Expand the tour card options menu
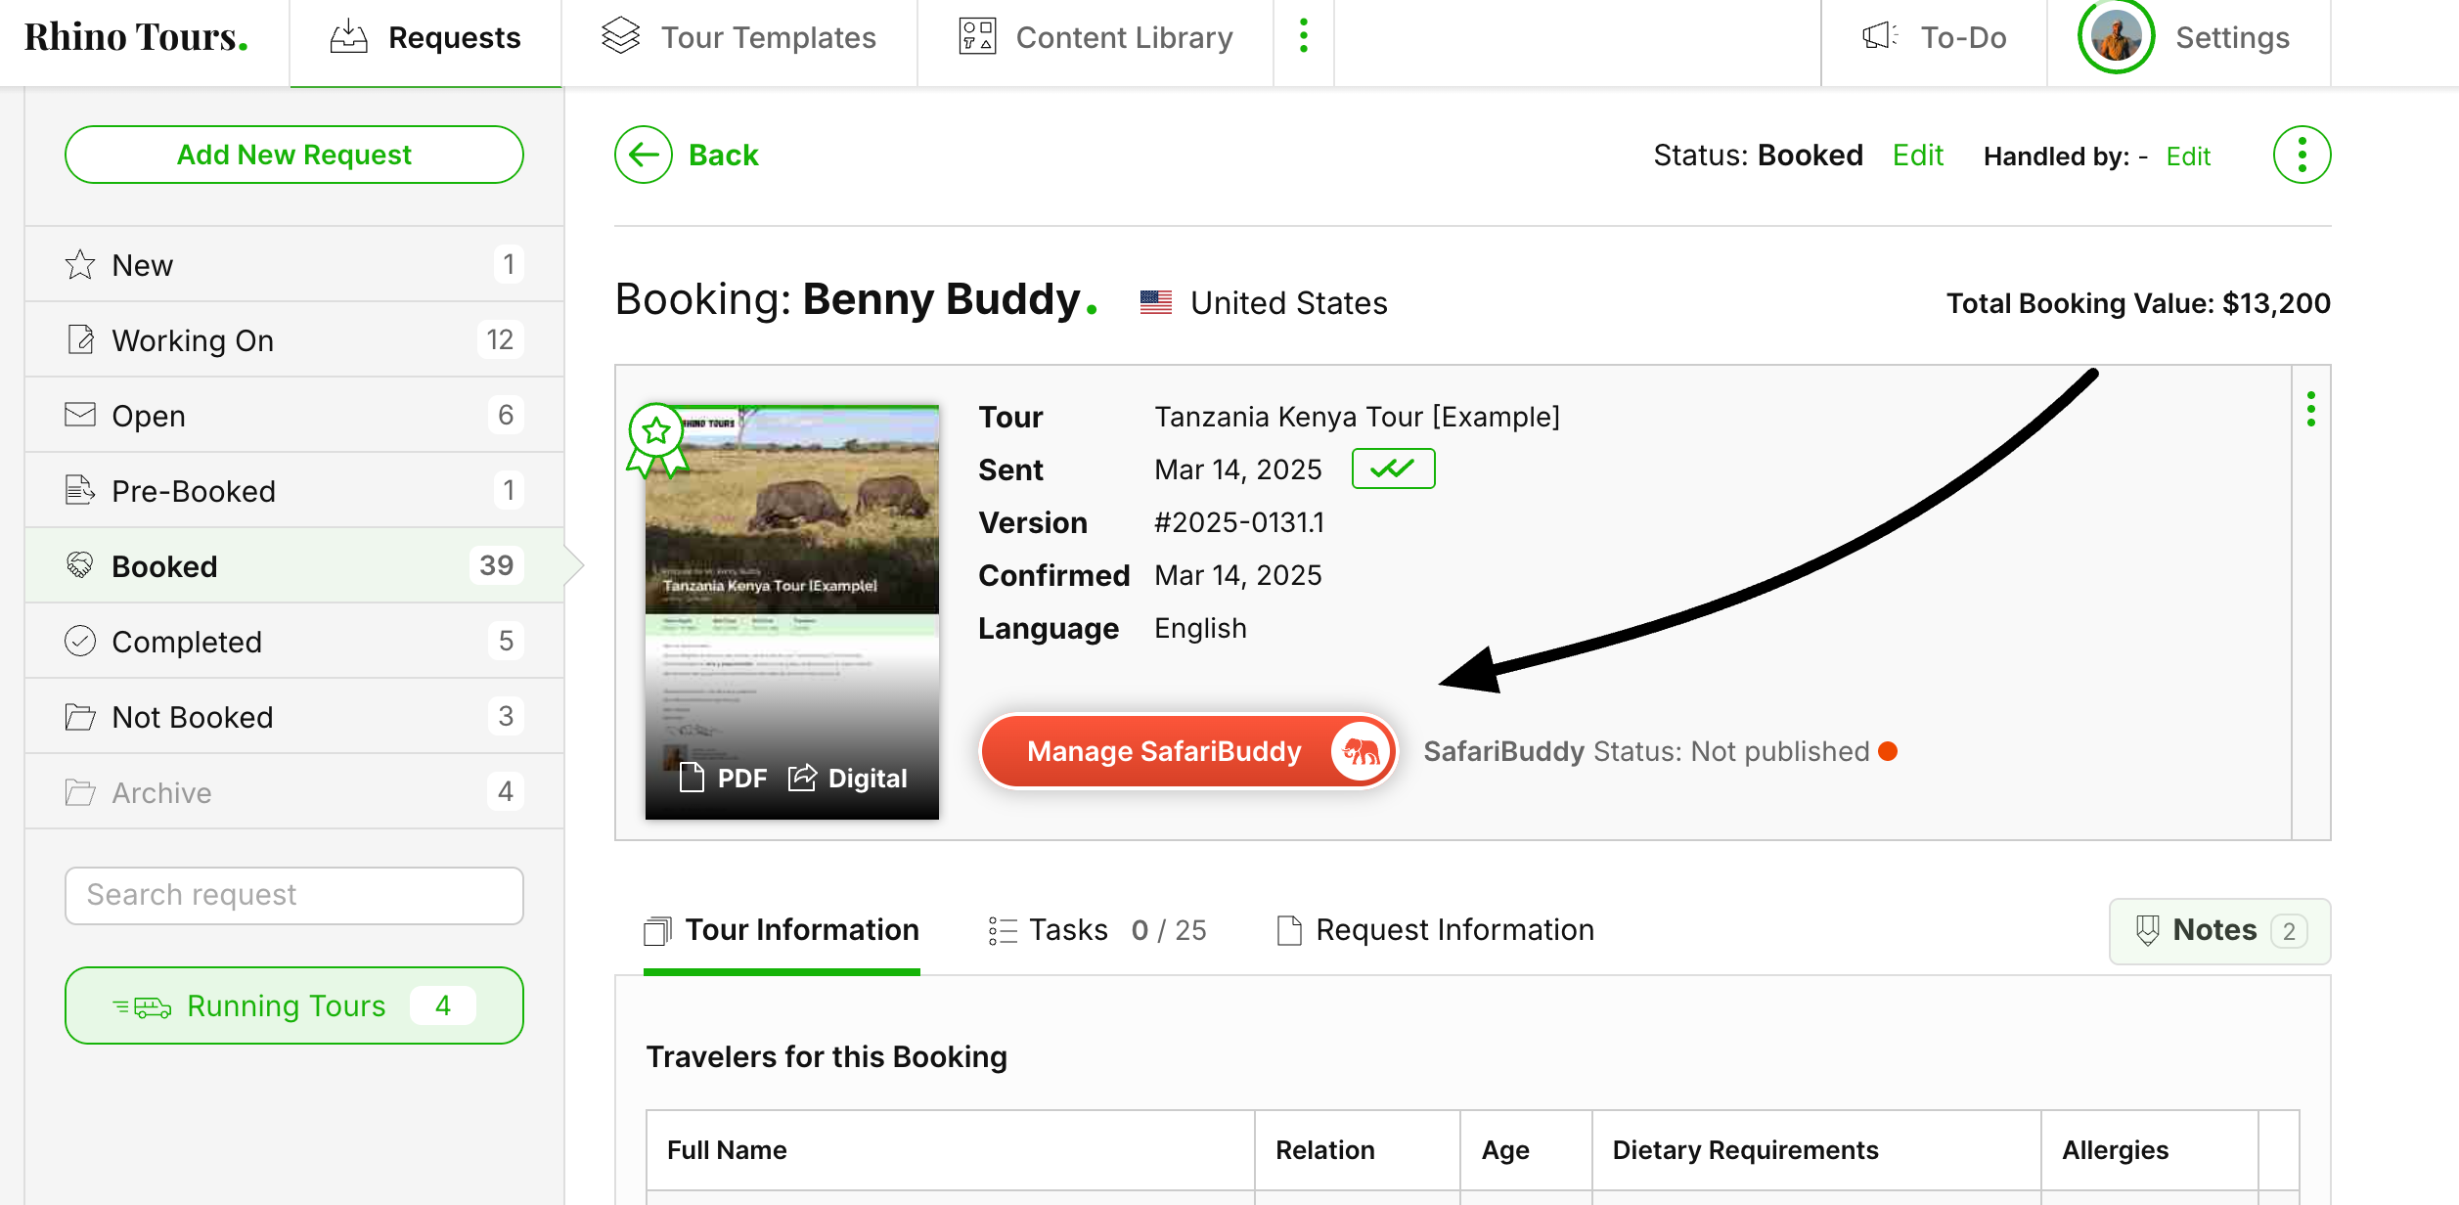Image resolution: width=2459 pixels, height=1205 pixels. click(x=2310, y=409)
